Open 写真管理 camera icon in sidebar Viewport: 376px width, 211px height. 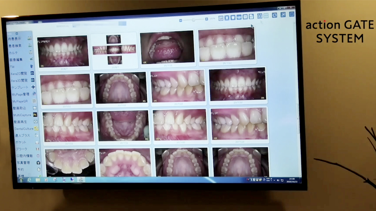[x=38, y=163]
